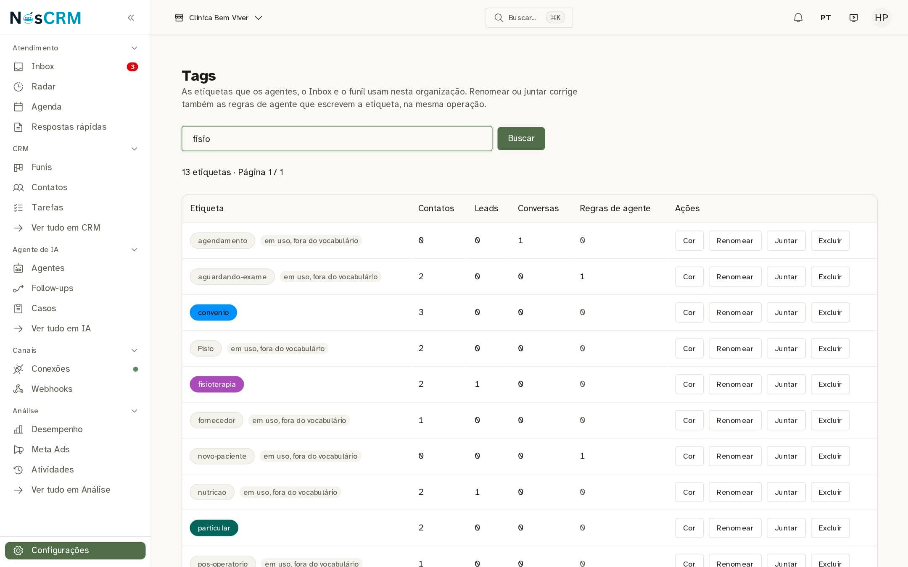Open notifications bell icon
This screenshot has width=908, height=567.
798,18
